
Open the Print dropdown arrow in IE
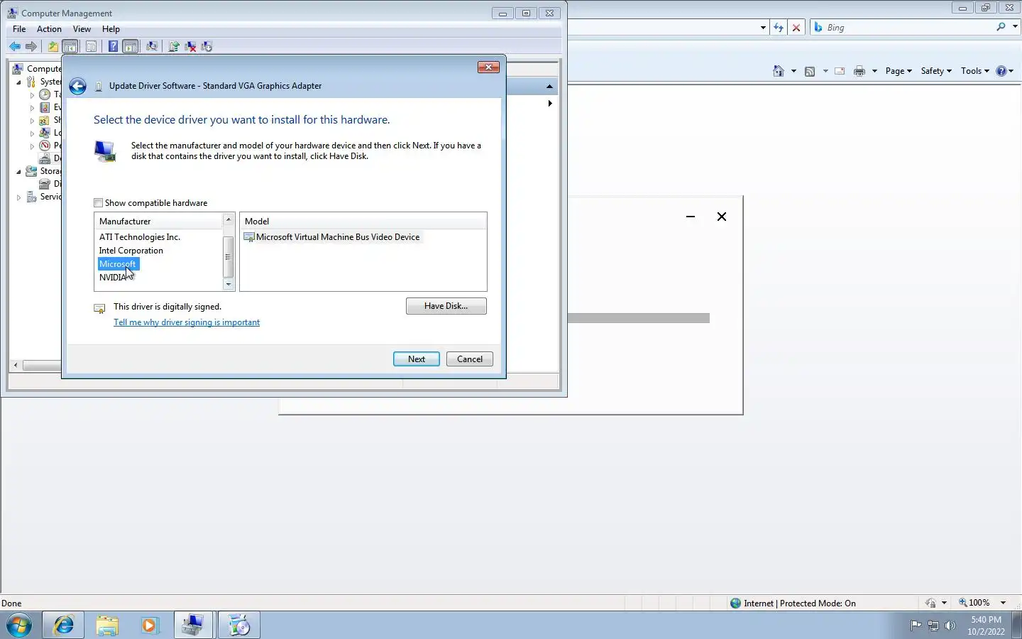click(x=874, y=71)
